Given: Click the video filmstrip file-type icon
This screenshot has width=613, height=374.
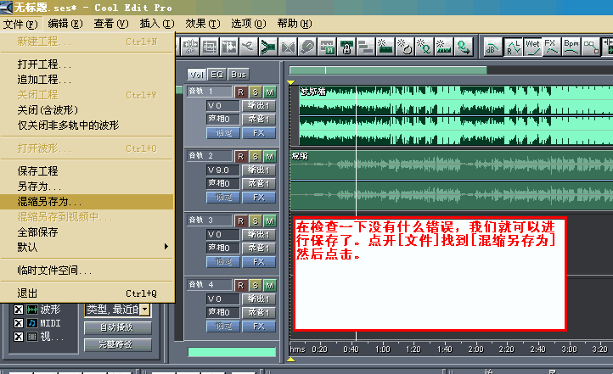Looking at the screenshot, I should click(32, 337).
